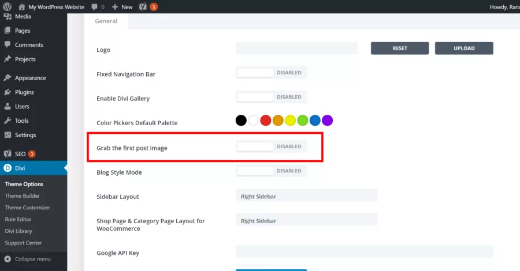
Task: Select the yellow palette swatch
Action: click(290, 121)
